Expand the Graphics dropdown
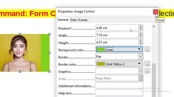 pos(141,71)
